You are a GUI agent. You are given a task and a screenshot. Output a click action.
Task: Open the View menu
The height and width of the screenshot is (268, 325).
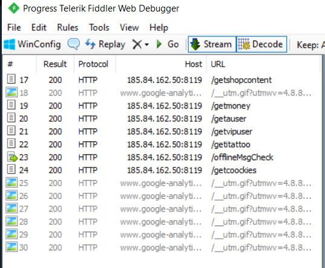click(129, 27)
